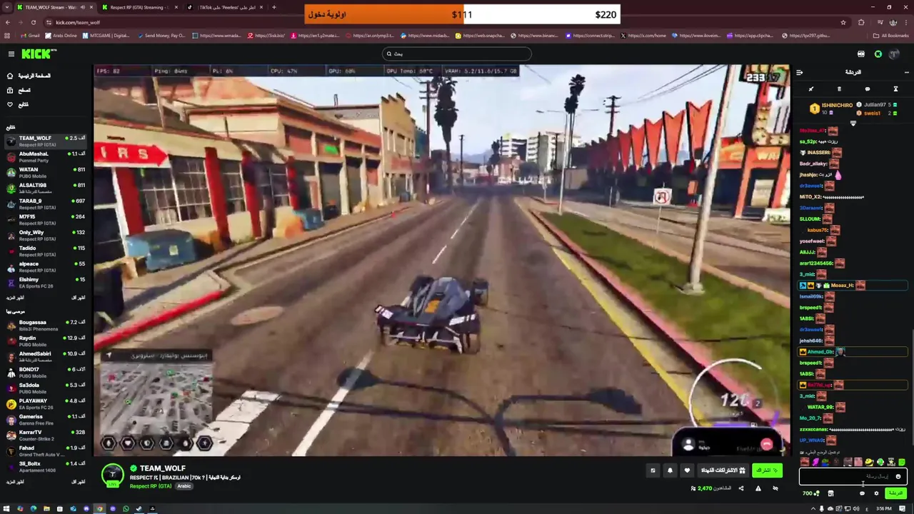Reload the page with refresh icon

point(33,22)
